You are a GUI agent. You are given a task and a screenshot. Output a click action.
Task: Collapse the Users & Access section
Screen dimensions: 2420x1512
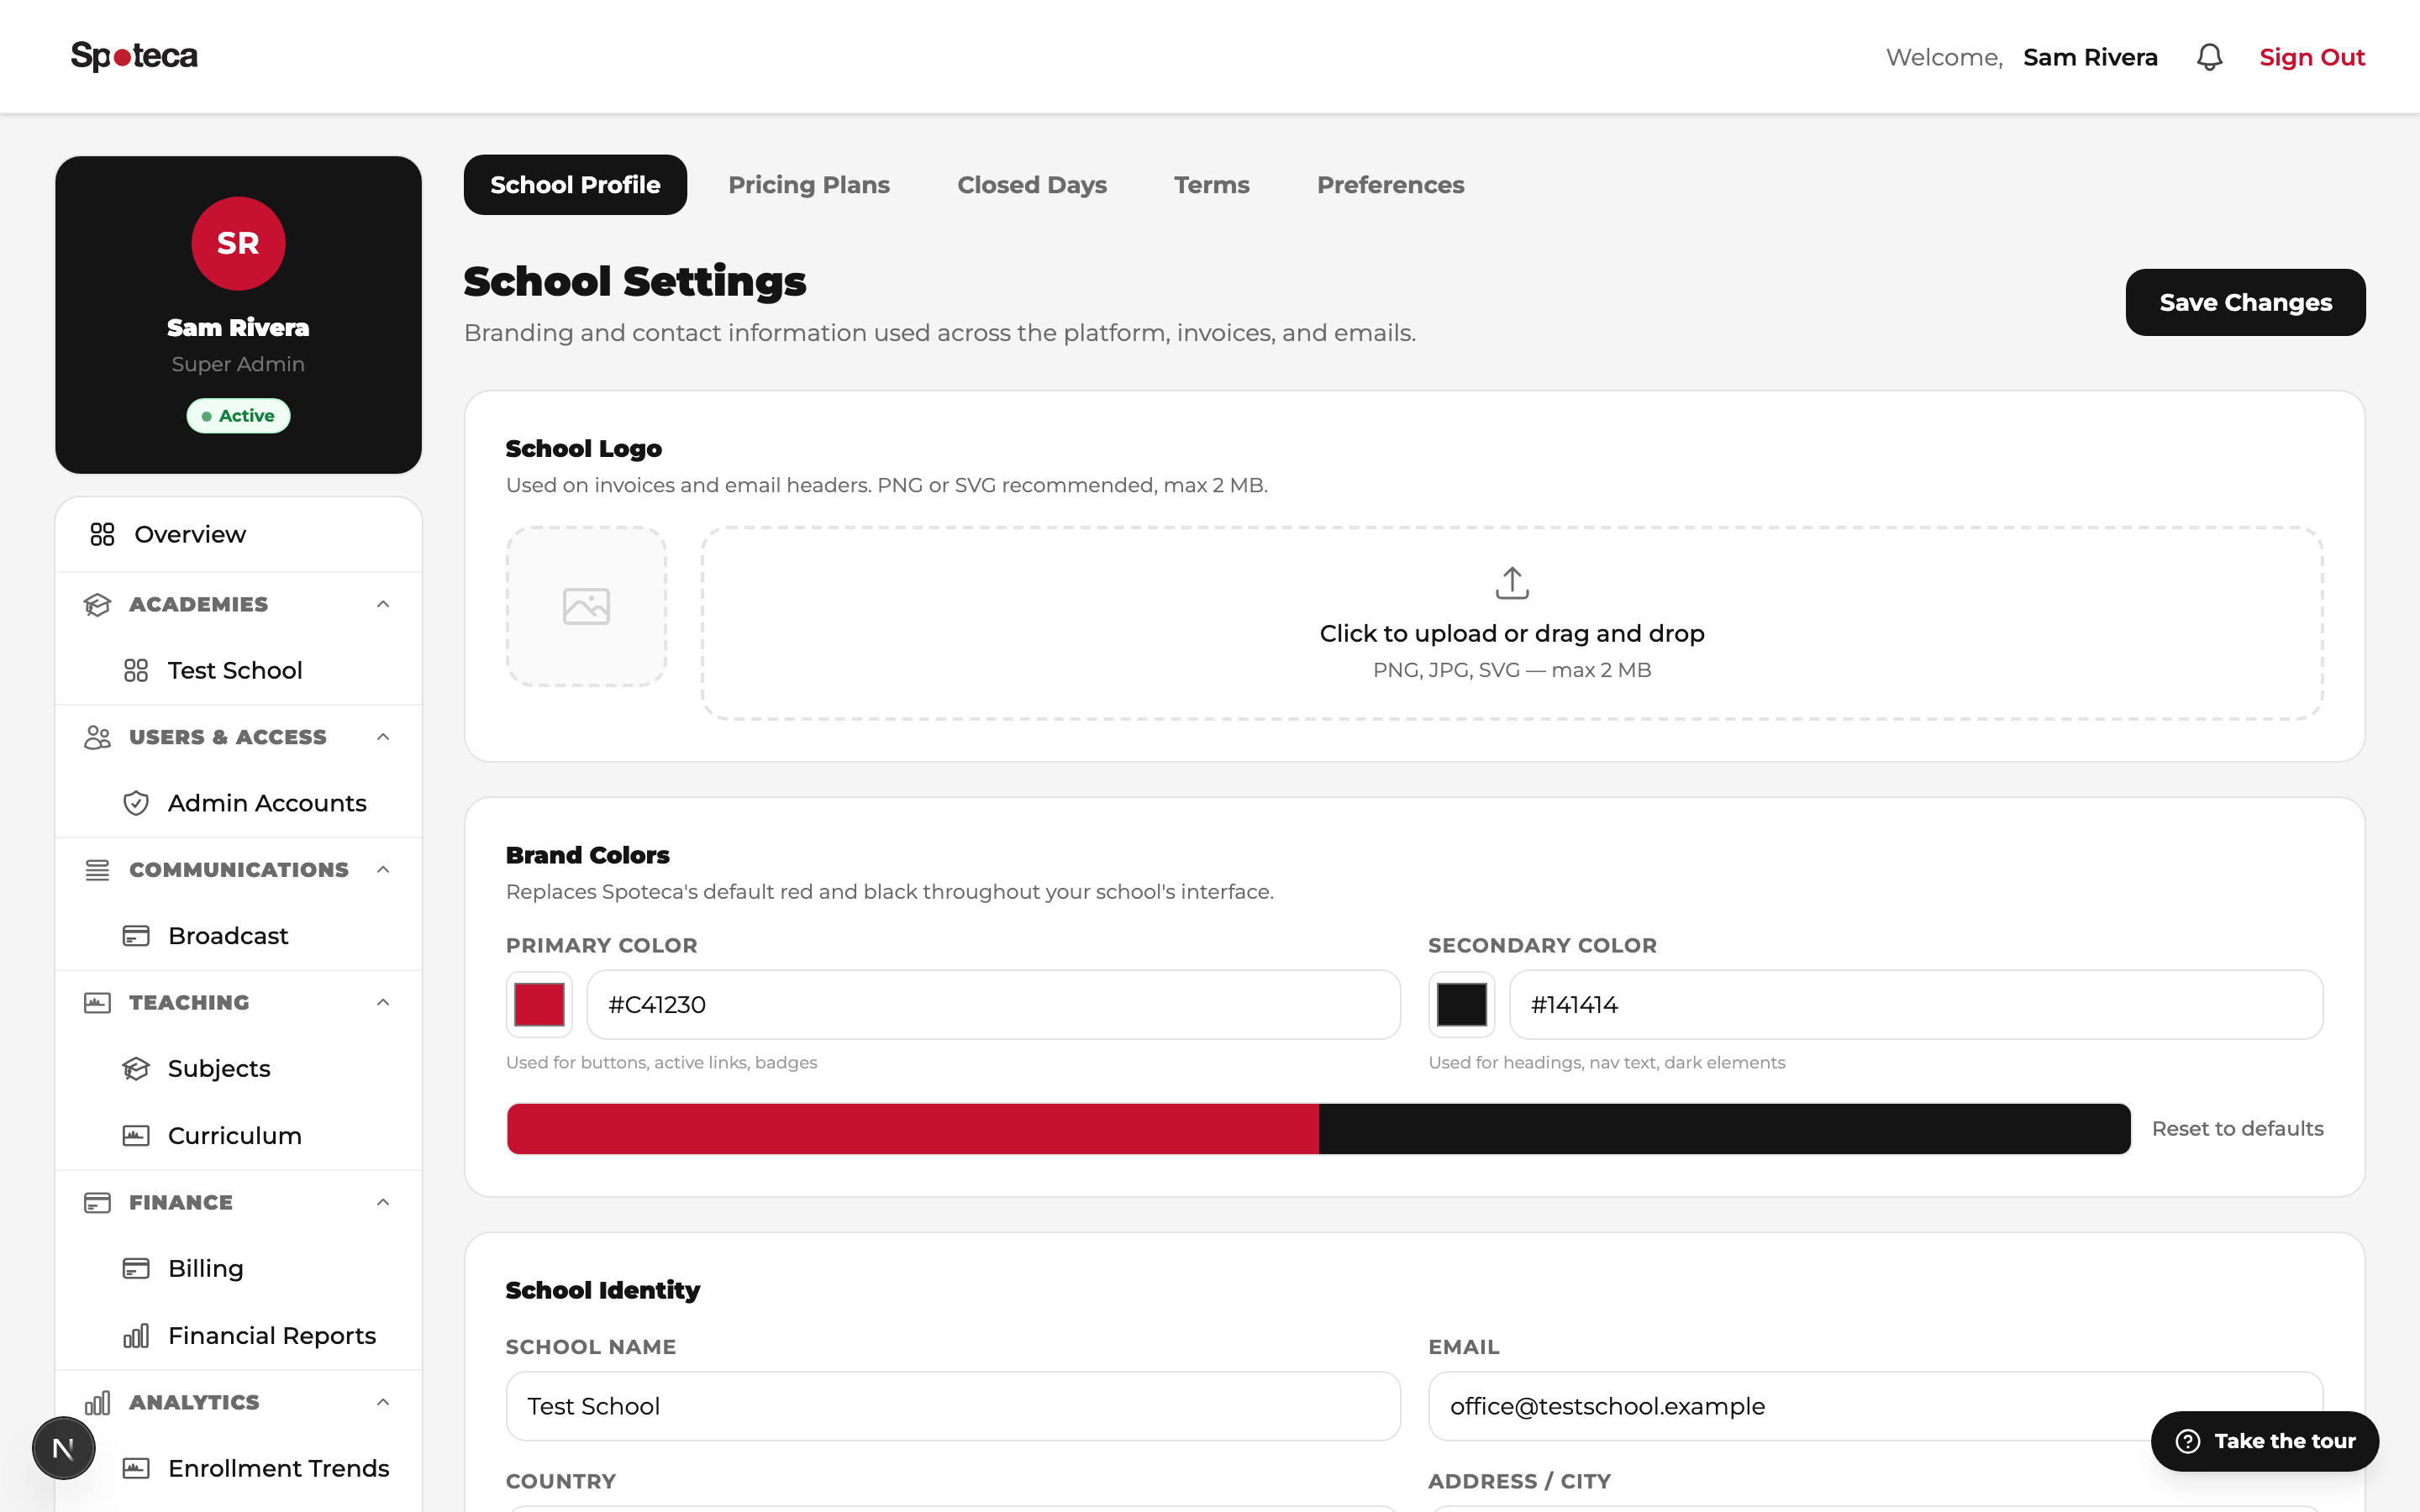(x=383, y=737)
